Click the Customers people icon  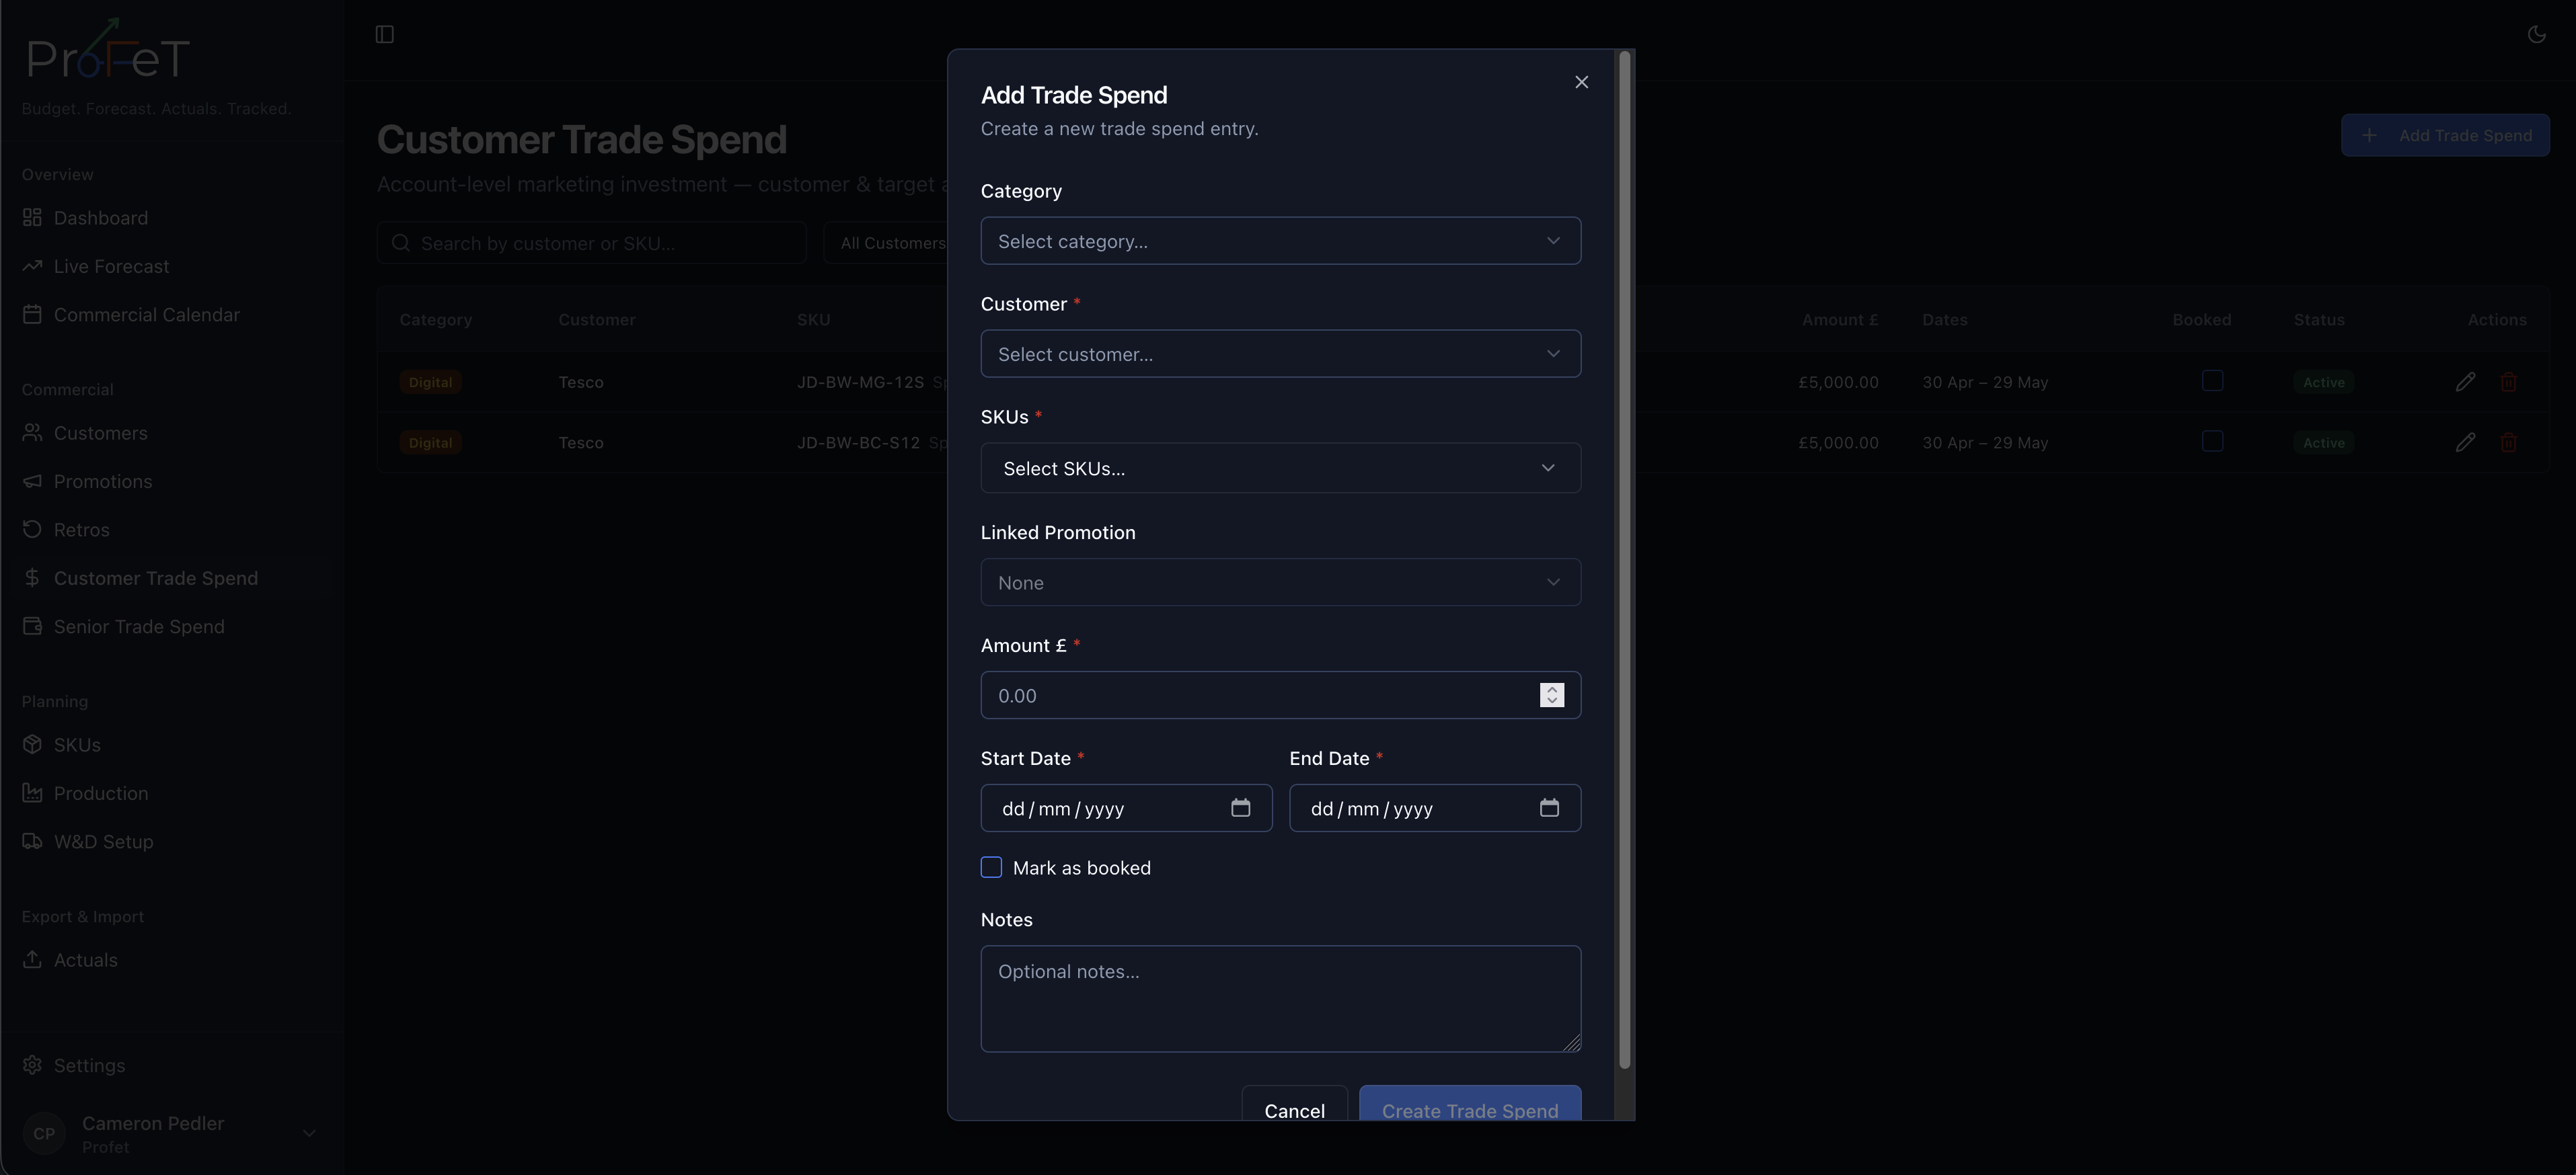pyautogui.click(x=32, y=433)
